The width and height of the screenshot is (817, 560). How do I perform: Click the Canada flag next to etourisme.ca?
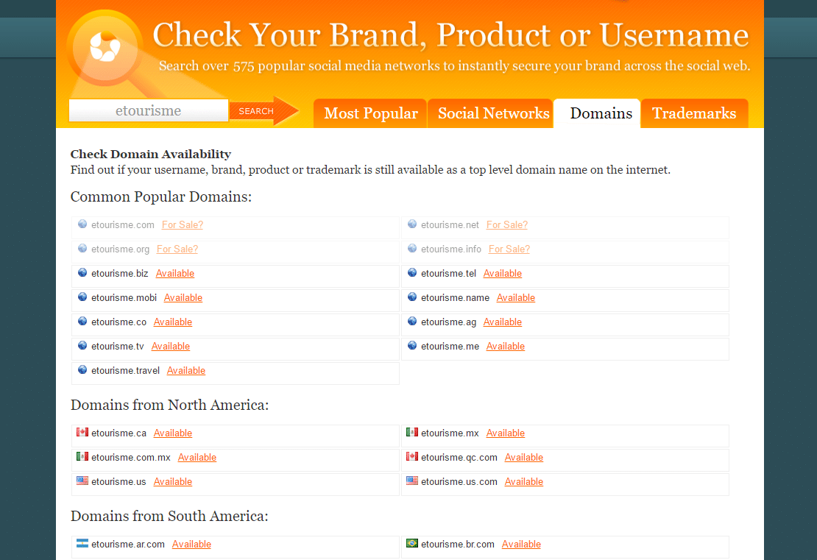click(x=82, y=433)
